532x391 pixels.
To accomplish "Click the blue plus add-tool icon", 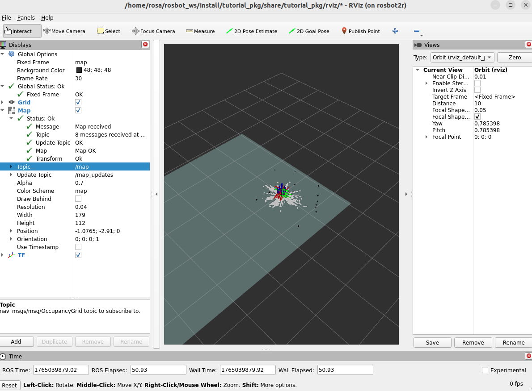I will [x=395, y=31].
